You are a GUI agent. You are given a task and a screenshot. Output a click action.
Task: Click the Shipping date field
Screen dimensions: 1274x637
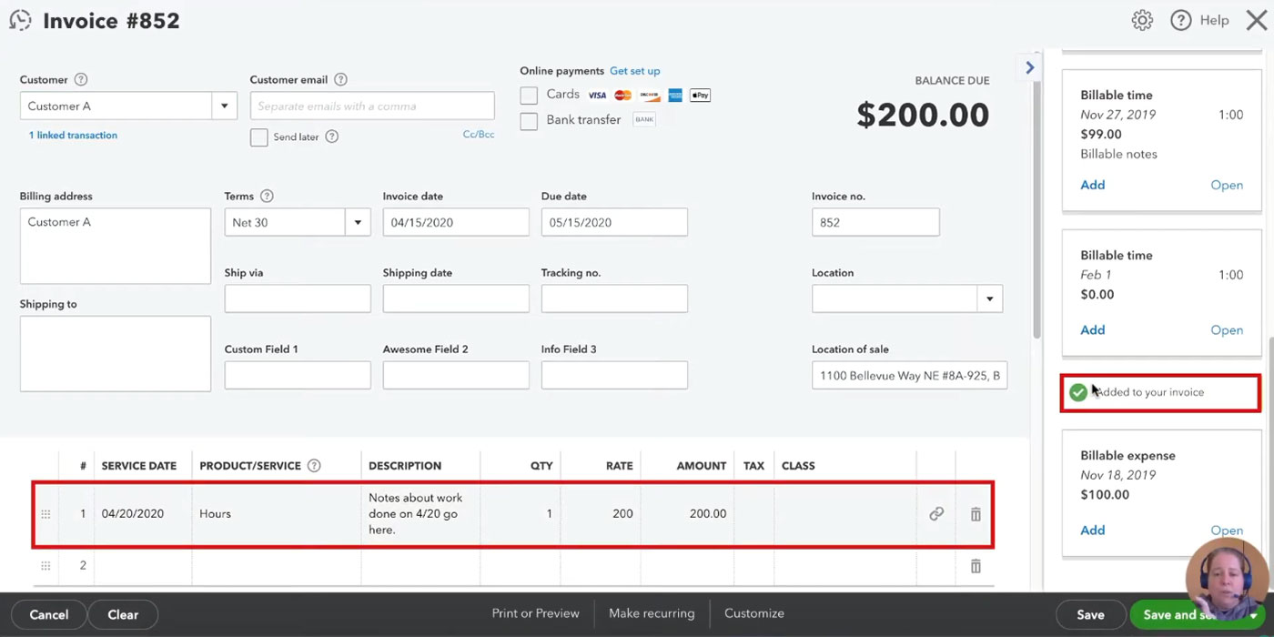(x=456, y=298)
